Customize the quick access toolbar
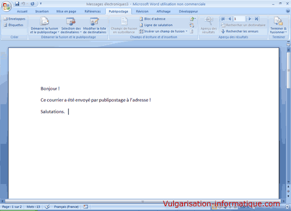 41,3
